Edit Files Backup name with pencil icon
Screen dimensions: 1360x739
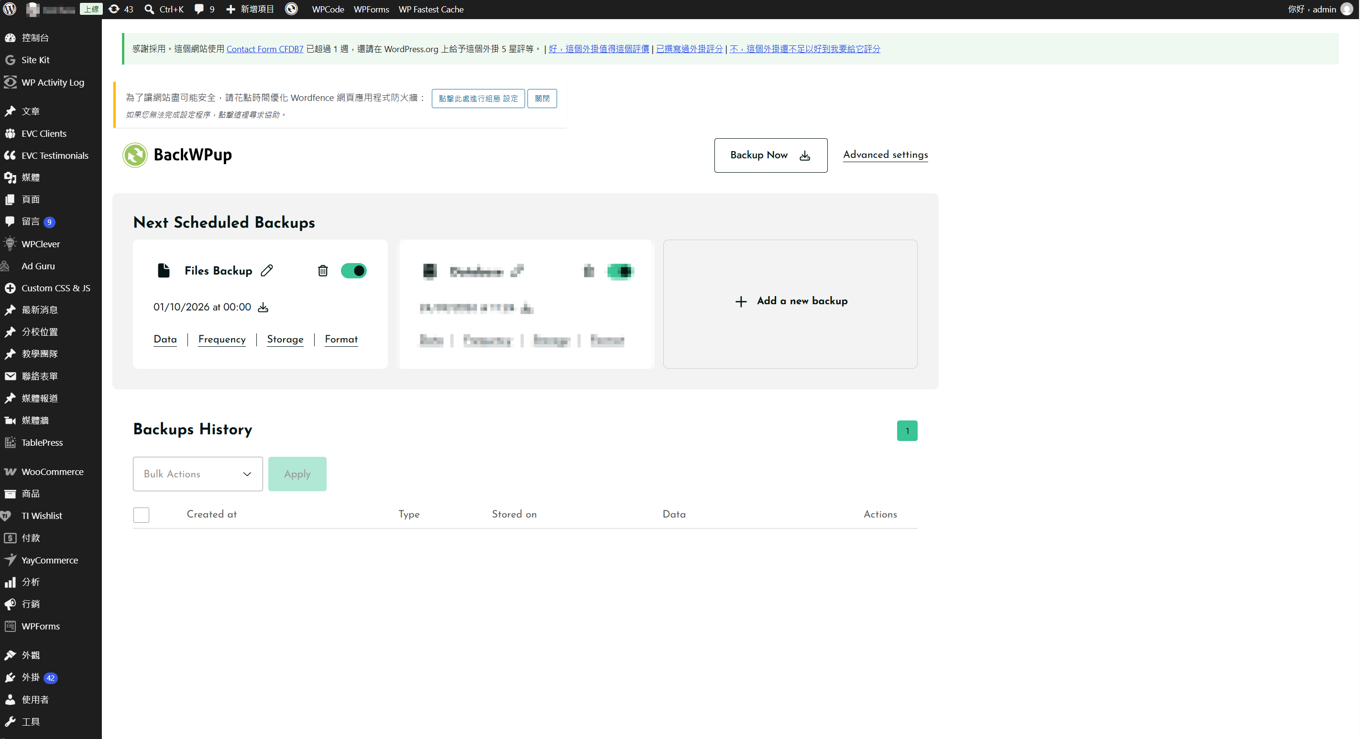[267, 270]
